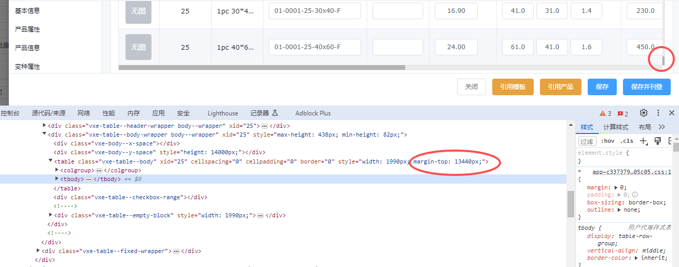Click the errors count indicator showing 2
The height and width of the screenshot is (267, 679).
tap(623, 113)
